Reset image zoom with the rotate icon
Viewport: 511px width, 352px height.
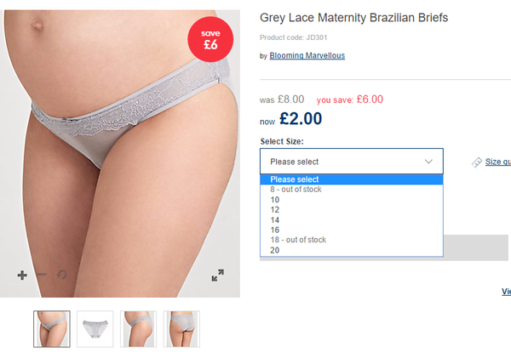coord(62,275)
